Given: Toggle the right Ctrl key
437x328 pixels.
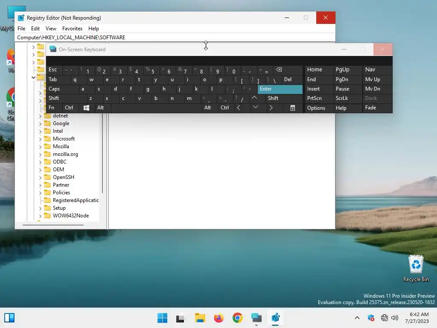Looking at the screenshot, I should (x=226, y=108).
